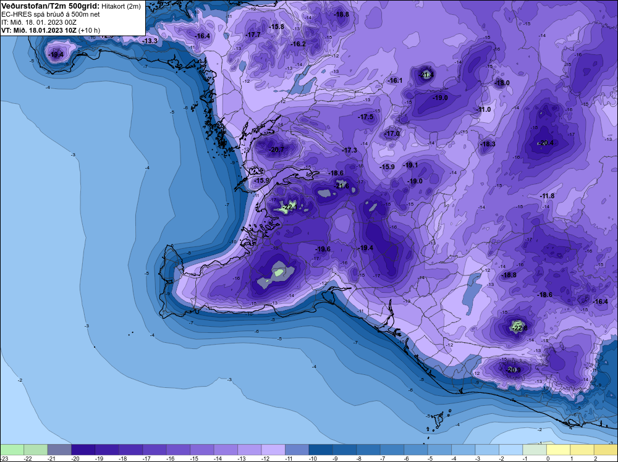This screenshot has height=462, width=618.
Task: Click the -20.9 temperature label on map
Action: tap(514, 370)
